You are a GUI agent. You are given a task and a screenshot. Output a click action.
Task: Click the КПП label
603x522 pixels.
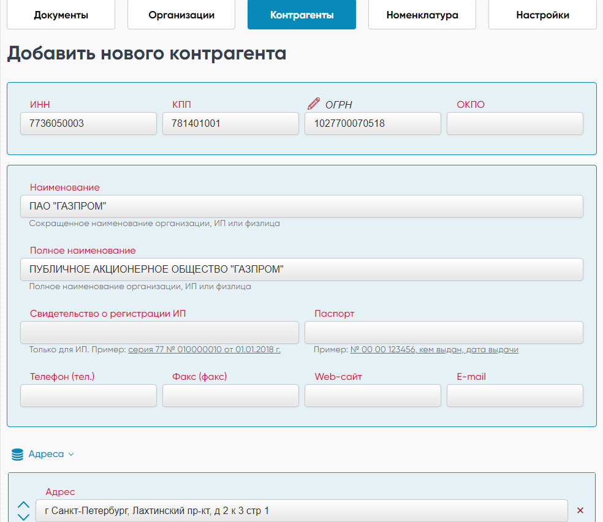181,105
